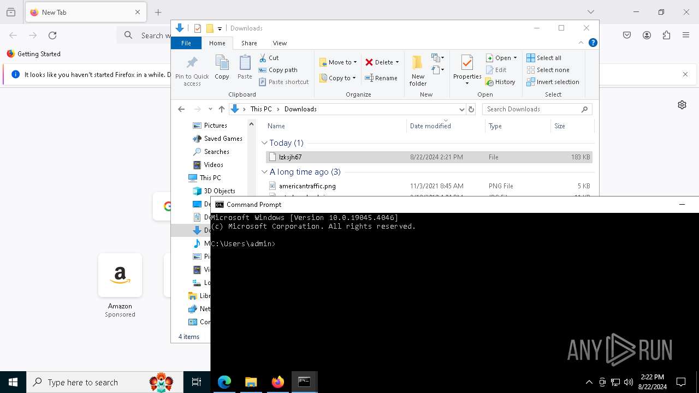
Task: Dismiss the Firefox notification bar
Action: coord(685,75)
